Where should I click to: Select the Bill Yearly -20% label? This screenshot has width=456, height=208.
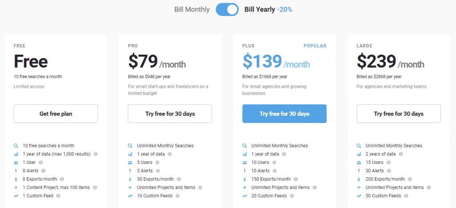coord(269,10)
